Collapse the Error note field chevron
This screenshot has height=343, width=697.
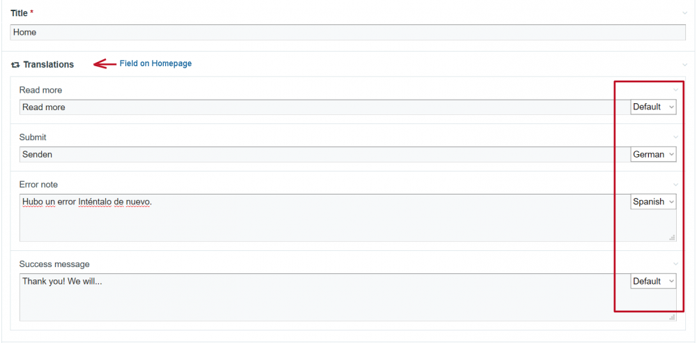(675, 185)
